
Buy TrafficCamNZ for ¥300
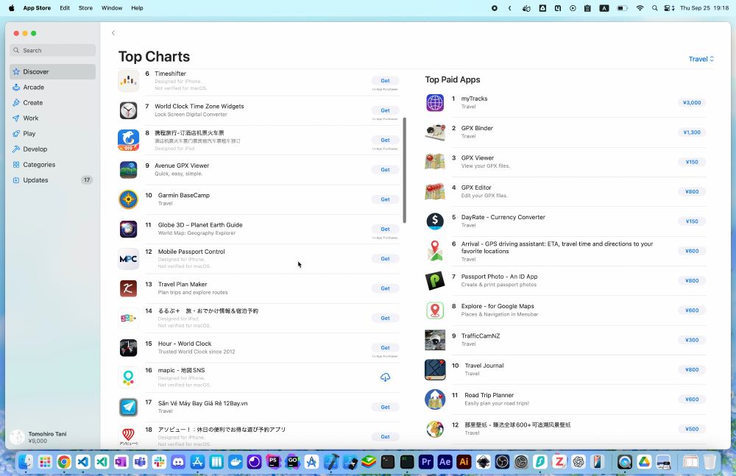(692, 340)
